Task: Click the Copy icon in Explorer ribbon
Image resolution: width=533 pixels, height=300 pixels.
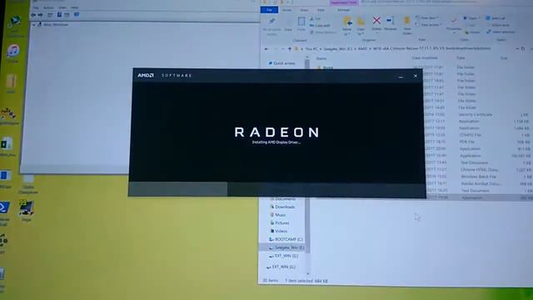Action: pyautogui.click(x=288, y=25)
